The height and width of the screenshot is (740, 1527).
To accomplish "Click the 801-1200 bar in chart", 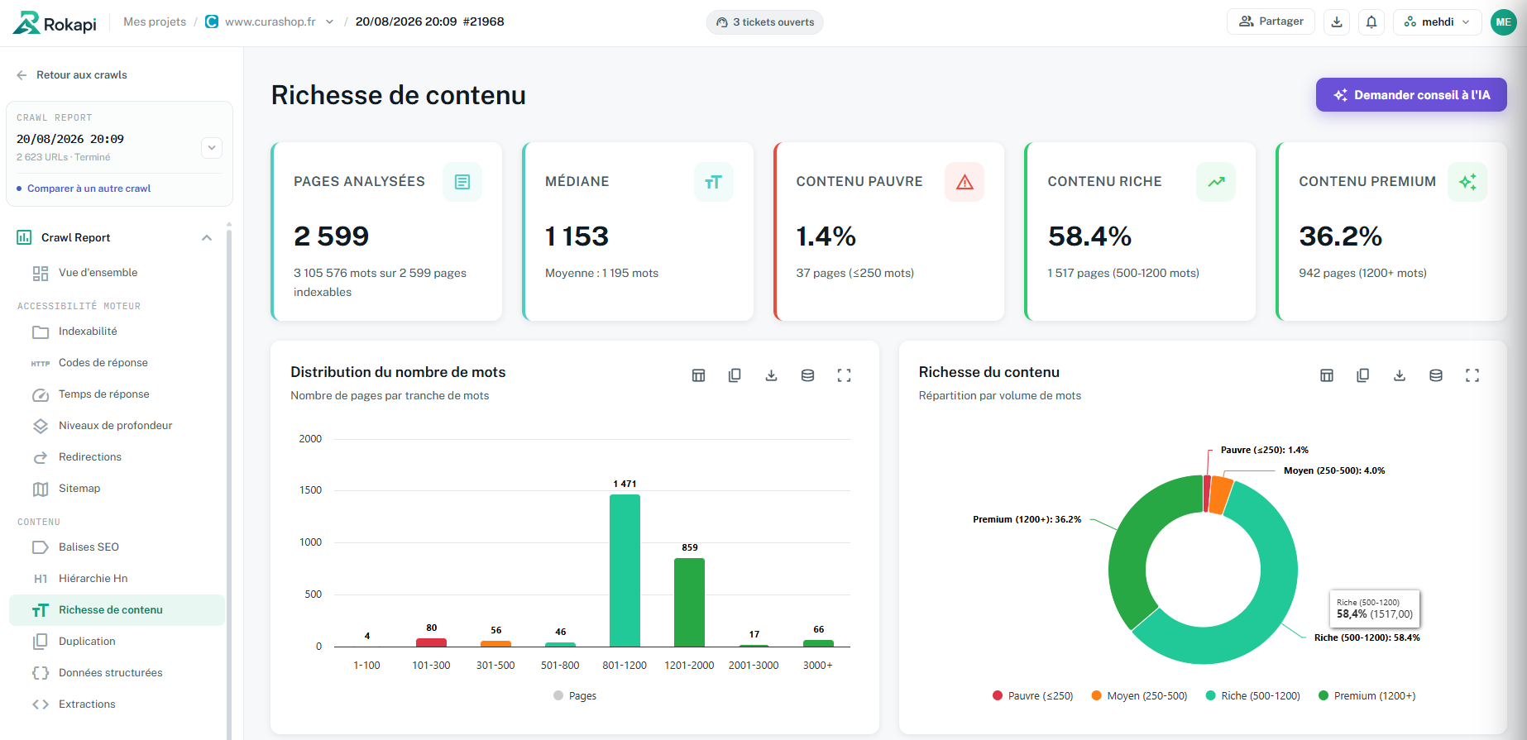I will [x=625, y=571].
